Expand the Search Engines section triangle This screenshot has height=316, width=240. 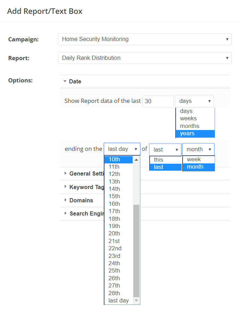65,213
